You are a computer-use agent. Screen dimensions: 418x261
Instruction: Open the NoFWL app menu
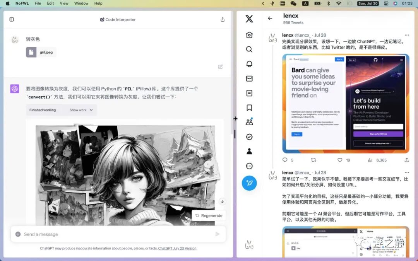[x=22, y=3]
